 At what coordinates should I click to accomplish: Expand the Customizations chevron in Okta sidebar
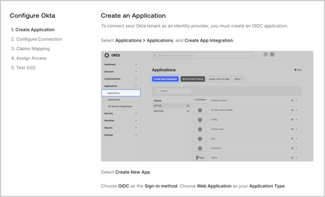(136, 79)
